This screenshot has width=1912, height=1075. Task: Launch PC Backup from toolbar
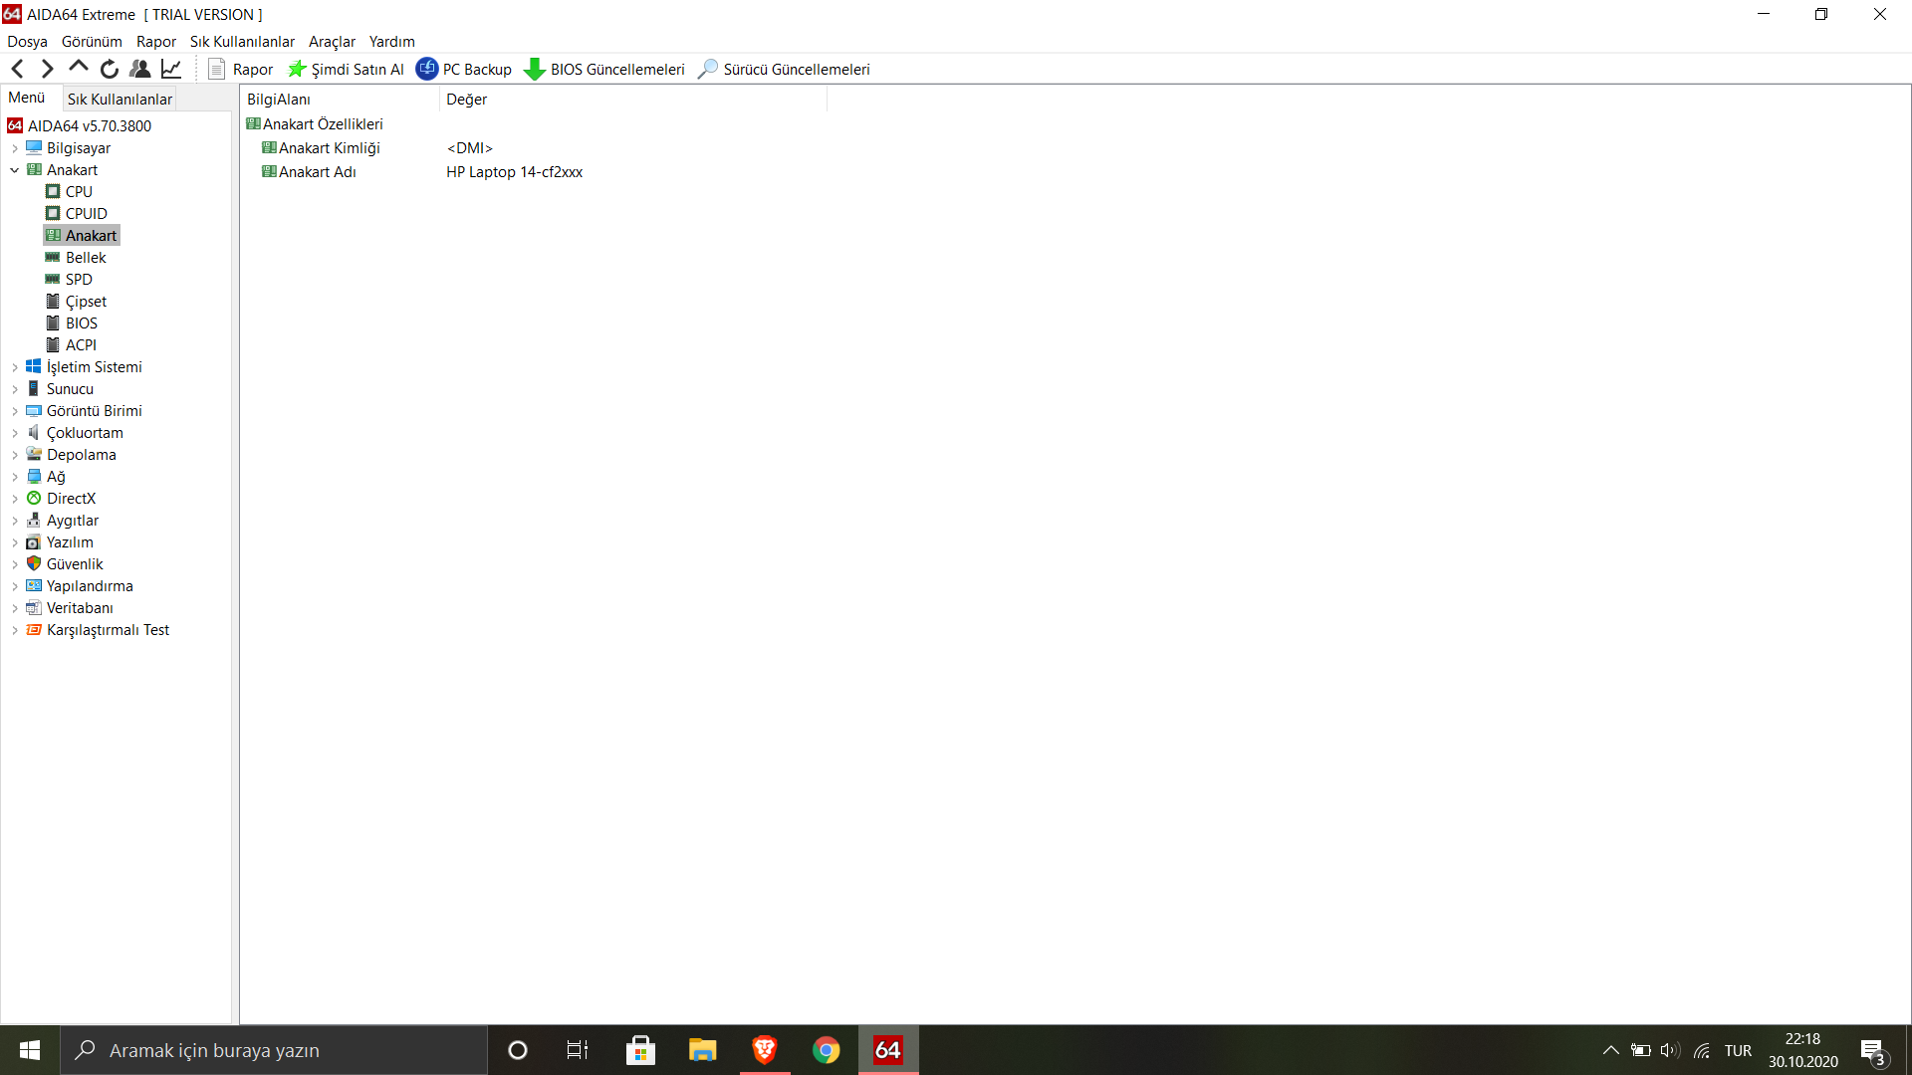pos(464,69)
